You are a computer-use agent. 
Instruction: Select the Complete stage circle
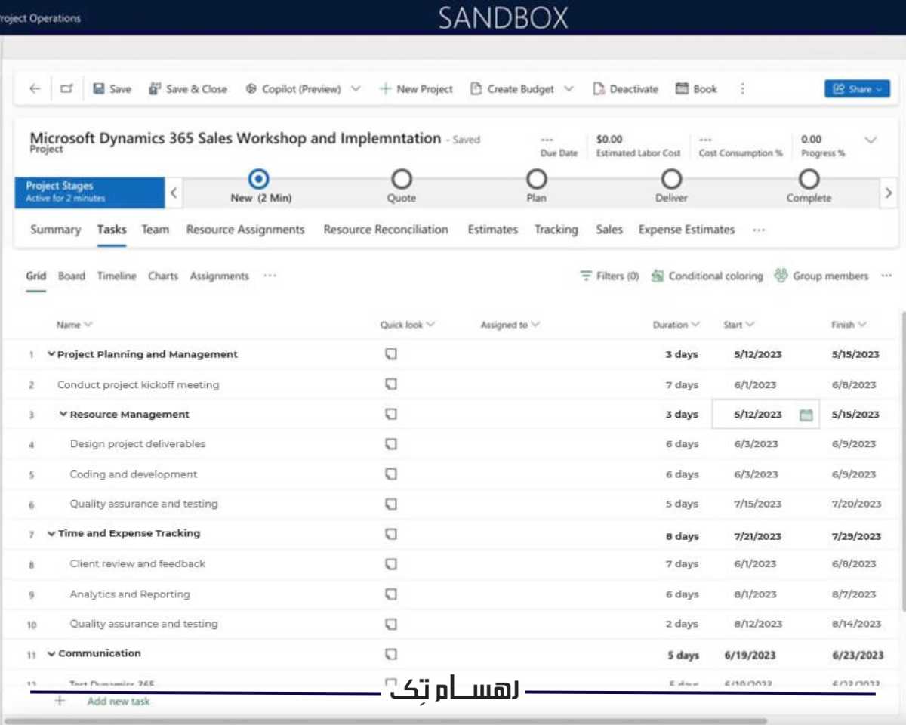pyautogui.click(x=809, y=179)
